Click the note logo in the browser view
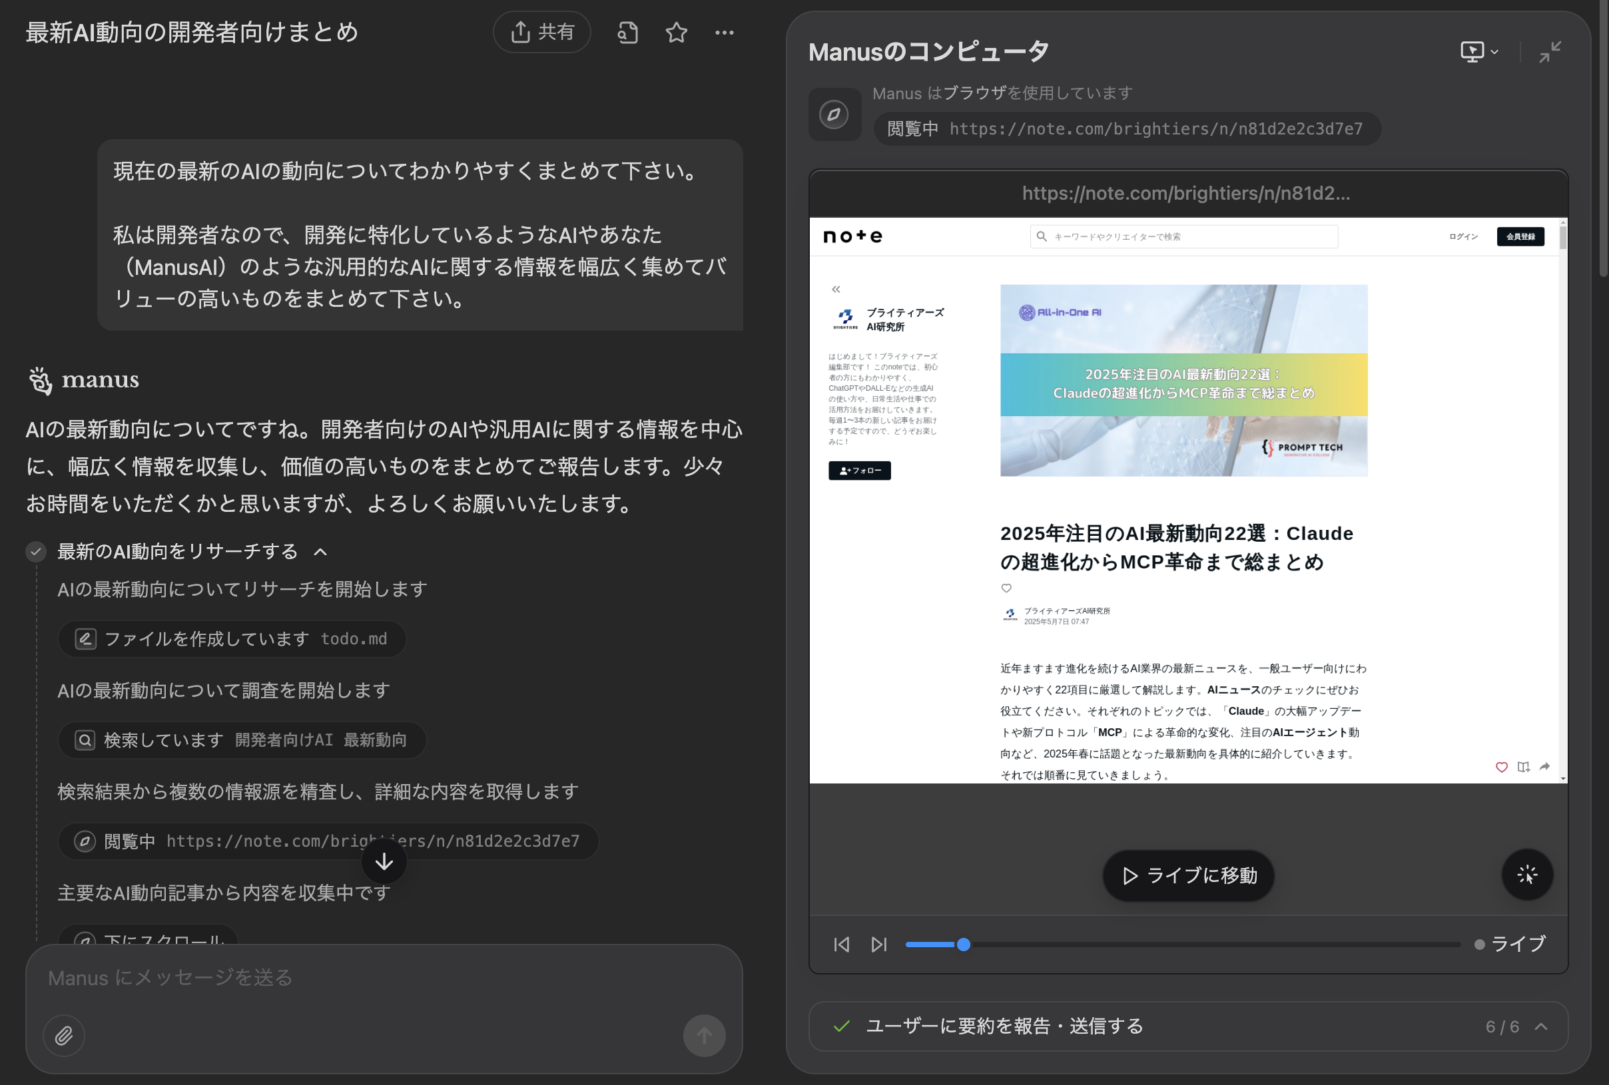Screen dimensions: 1609x1085 (852, 236)
